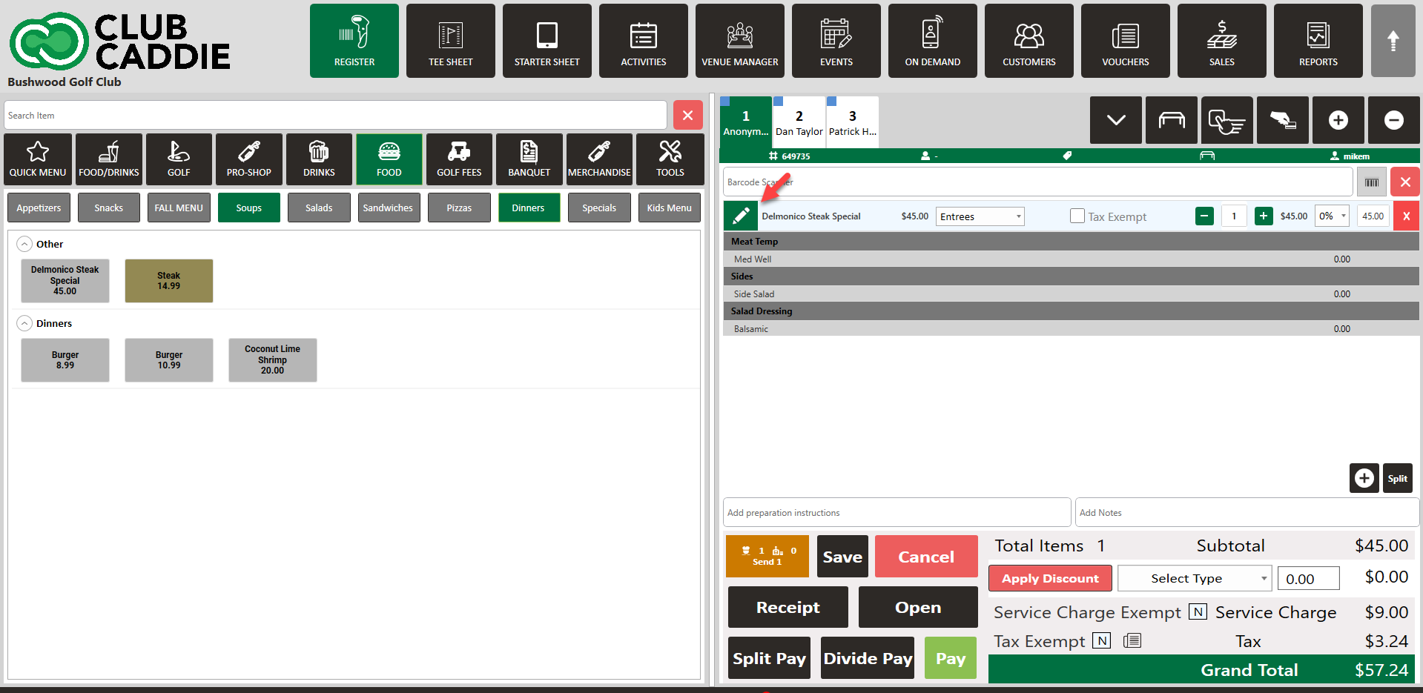The image size is (1423, 693).
Task: Add the olive Steak 14.99 item tile
Action: coord(168,281)
